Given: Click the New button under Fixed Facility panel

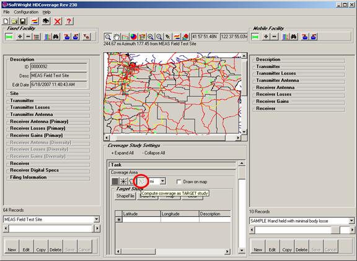Looking at the screenshot, I should pos(12,247).
